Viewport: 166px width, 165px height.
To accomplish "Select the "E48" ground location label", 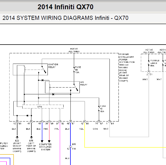I will pyautogui.click(x=31, y=146).
